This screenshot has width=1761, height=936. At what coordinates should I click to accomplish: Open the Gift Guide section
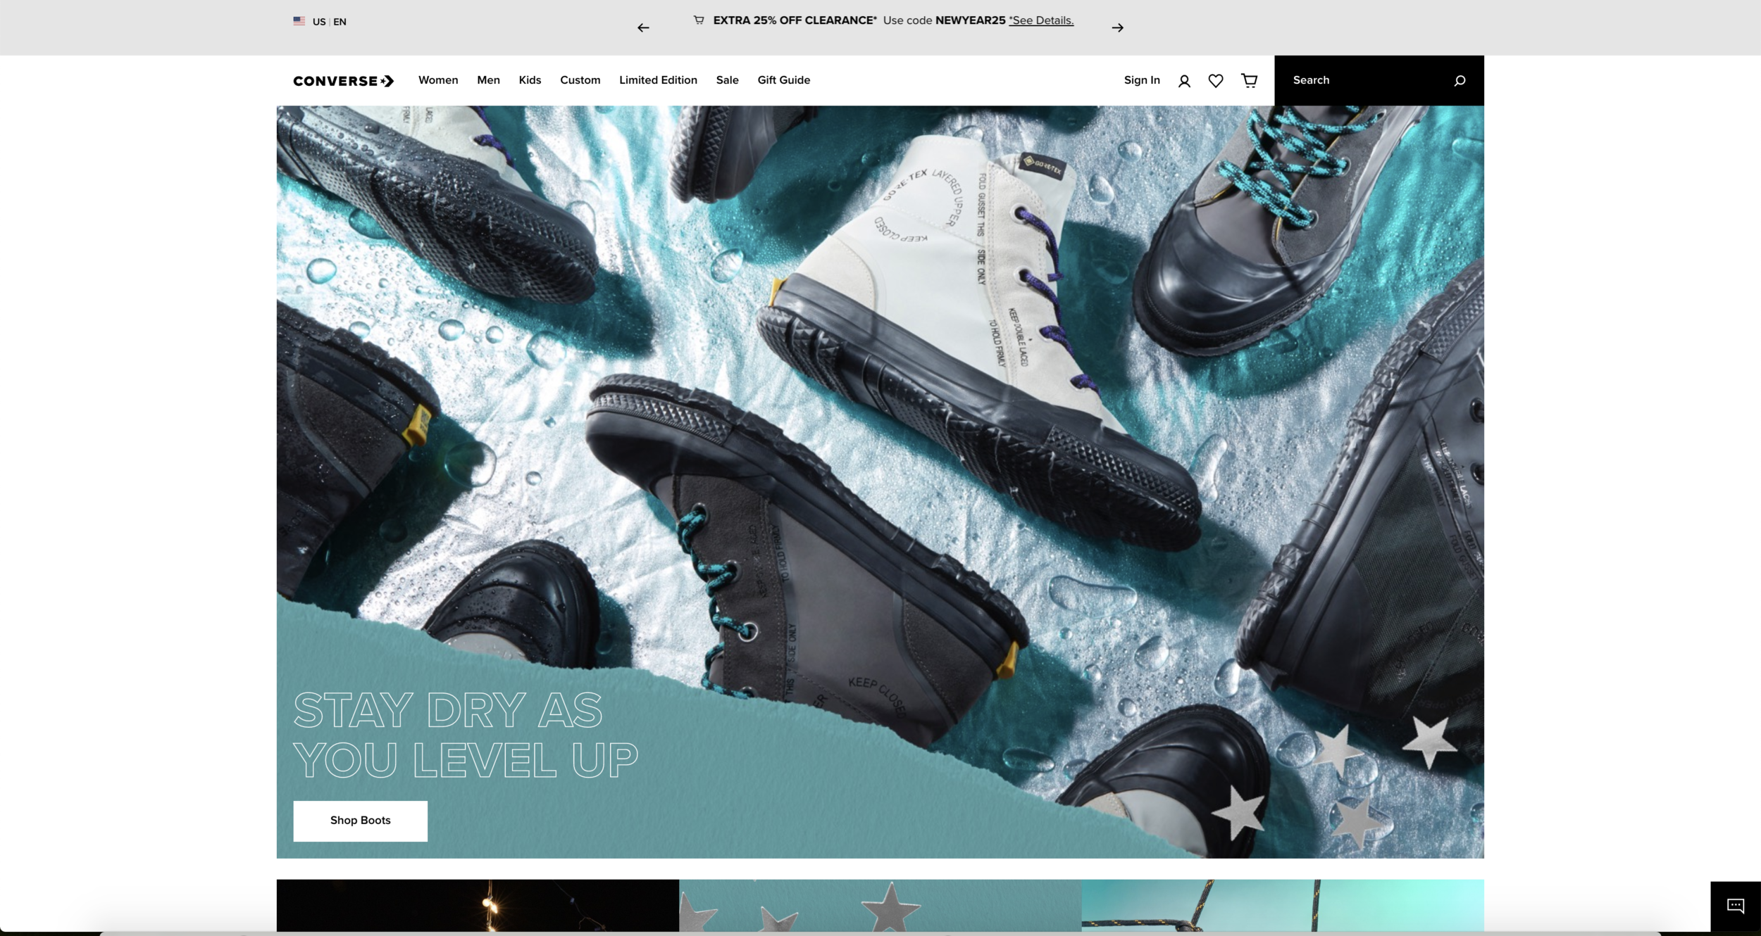[783, 80]
